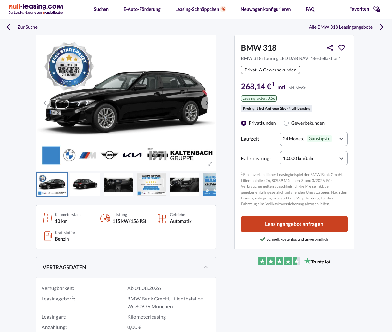Click the share icon next to BMW 318
The image size is (392, 332).
[x=330, y=48]
